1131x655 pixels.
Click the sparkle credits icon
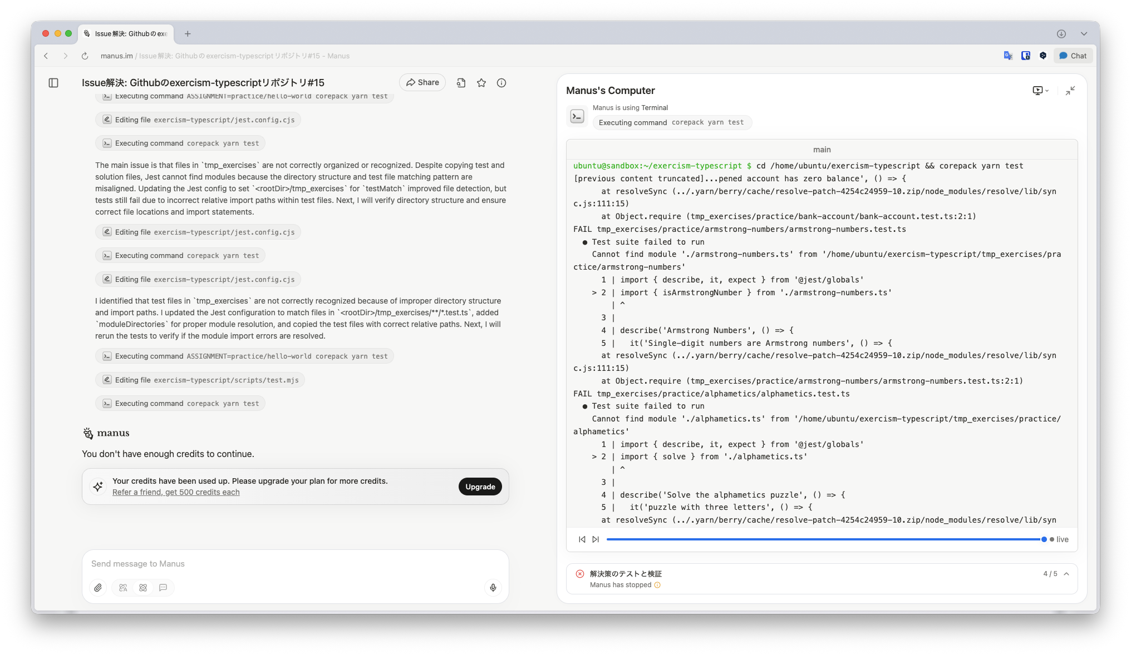(98, 487)
